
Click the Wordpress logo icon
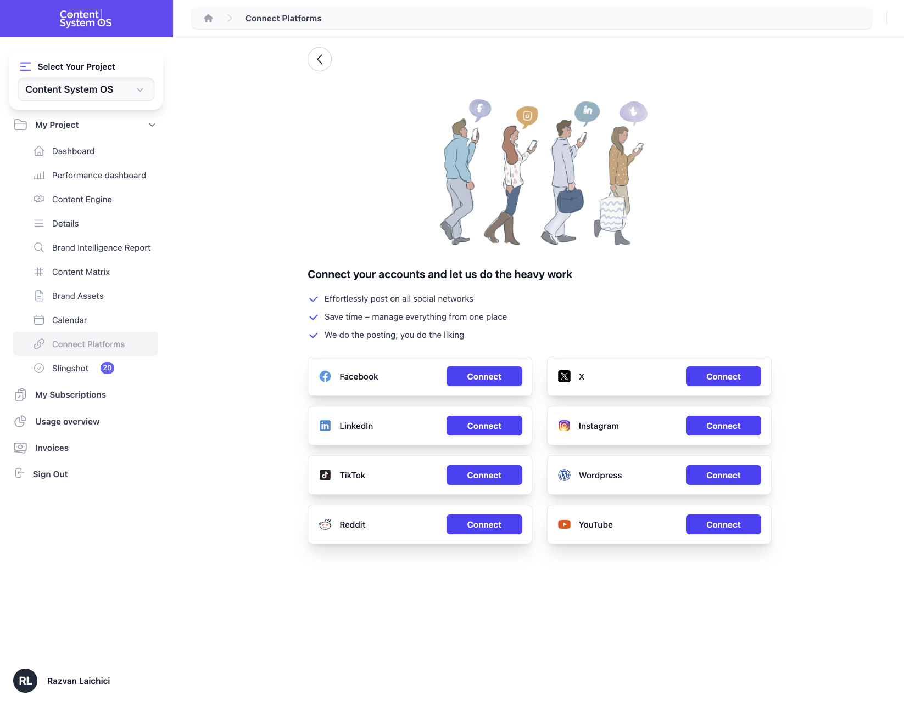click(x=564, y=475)
